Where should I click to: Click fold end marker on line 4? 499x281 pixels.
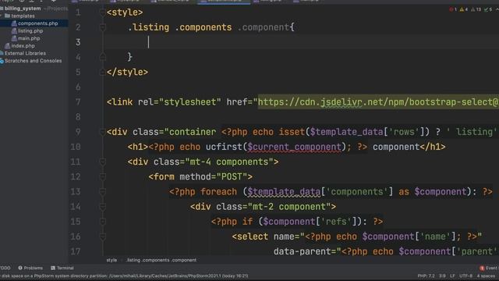point(102,57)
